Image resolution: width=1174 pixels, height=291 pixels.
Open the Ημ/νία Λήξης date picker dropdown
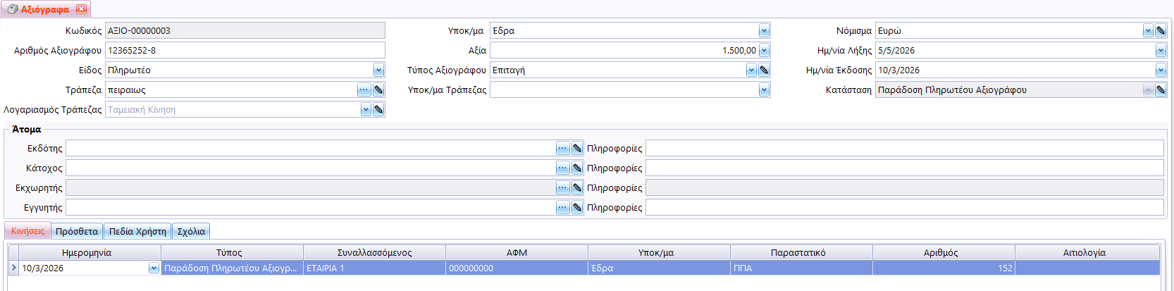pos(1161,51)
